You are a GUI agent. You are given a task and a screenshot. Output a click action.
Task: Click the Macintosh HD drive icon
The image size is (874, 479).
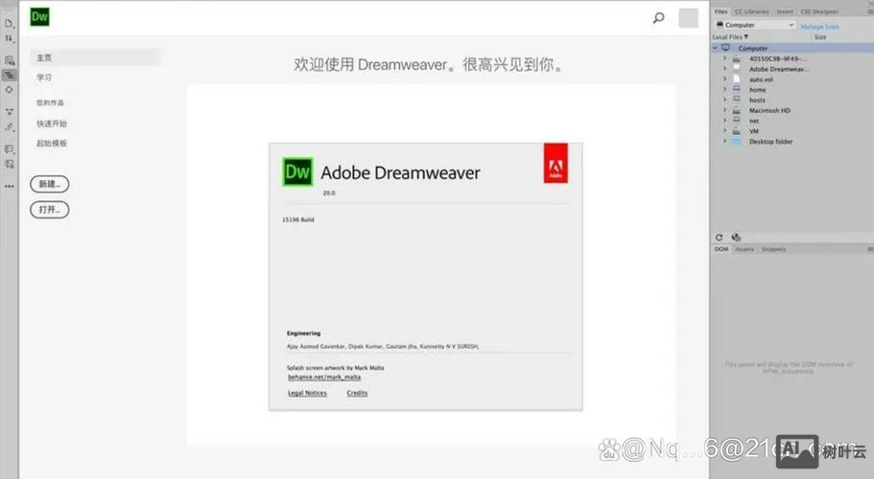(737, 111)
